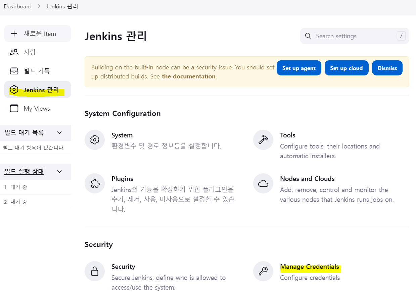Collapse the 빌드 실행 상태 panel chevron

[x=59, y=172]
